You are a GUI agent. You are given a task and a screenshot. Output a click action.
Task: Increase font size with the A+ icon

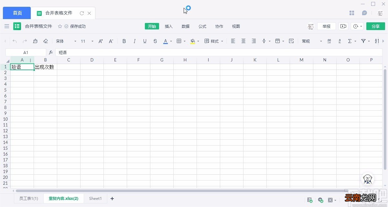point(101,41)
